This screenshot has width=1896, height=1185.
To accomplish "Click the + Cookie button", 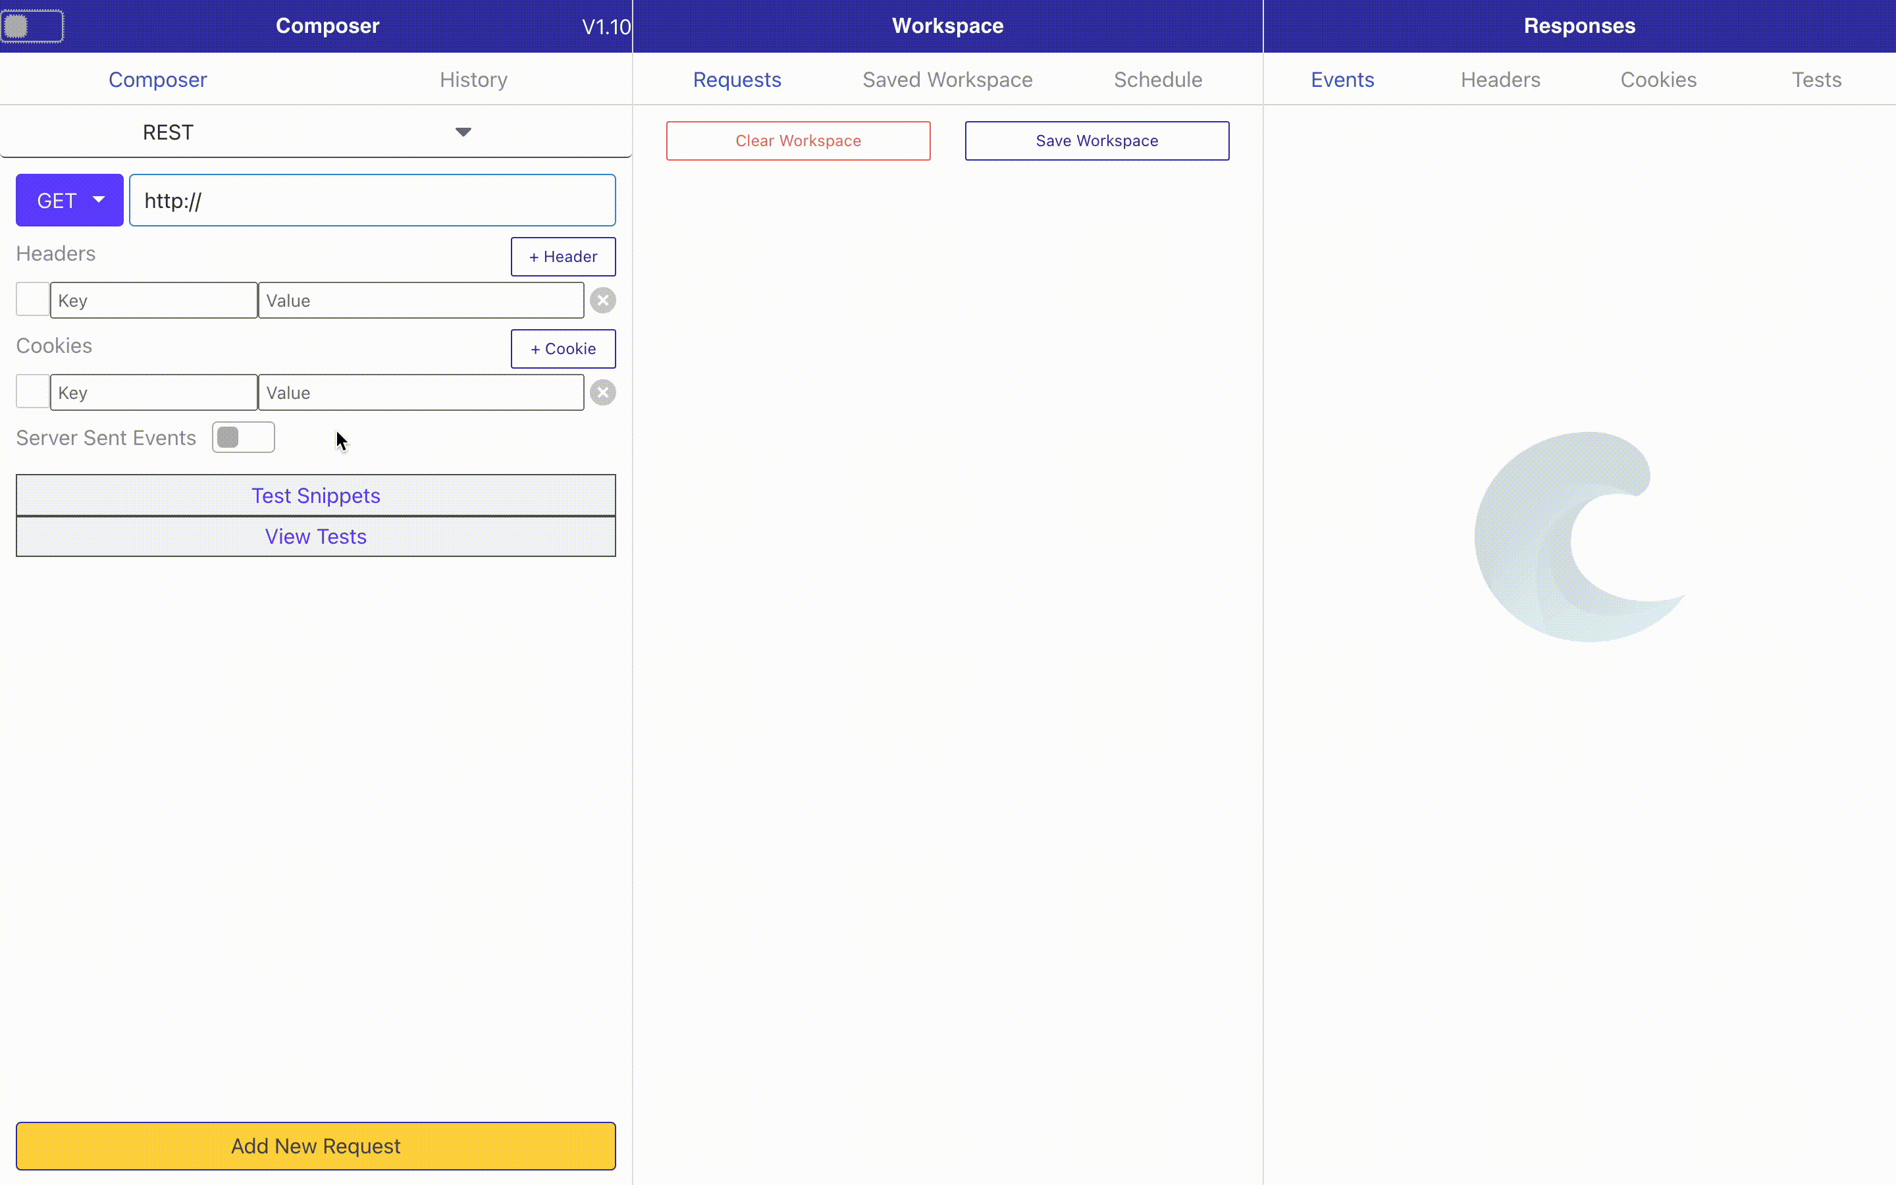I will (562, 349).
